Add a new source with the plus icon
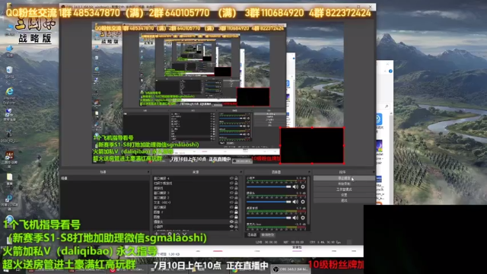487x274 pixels. (x=157, y=234)
